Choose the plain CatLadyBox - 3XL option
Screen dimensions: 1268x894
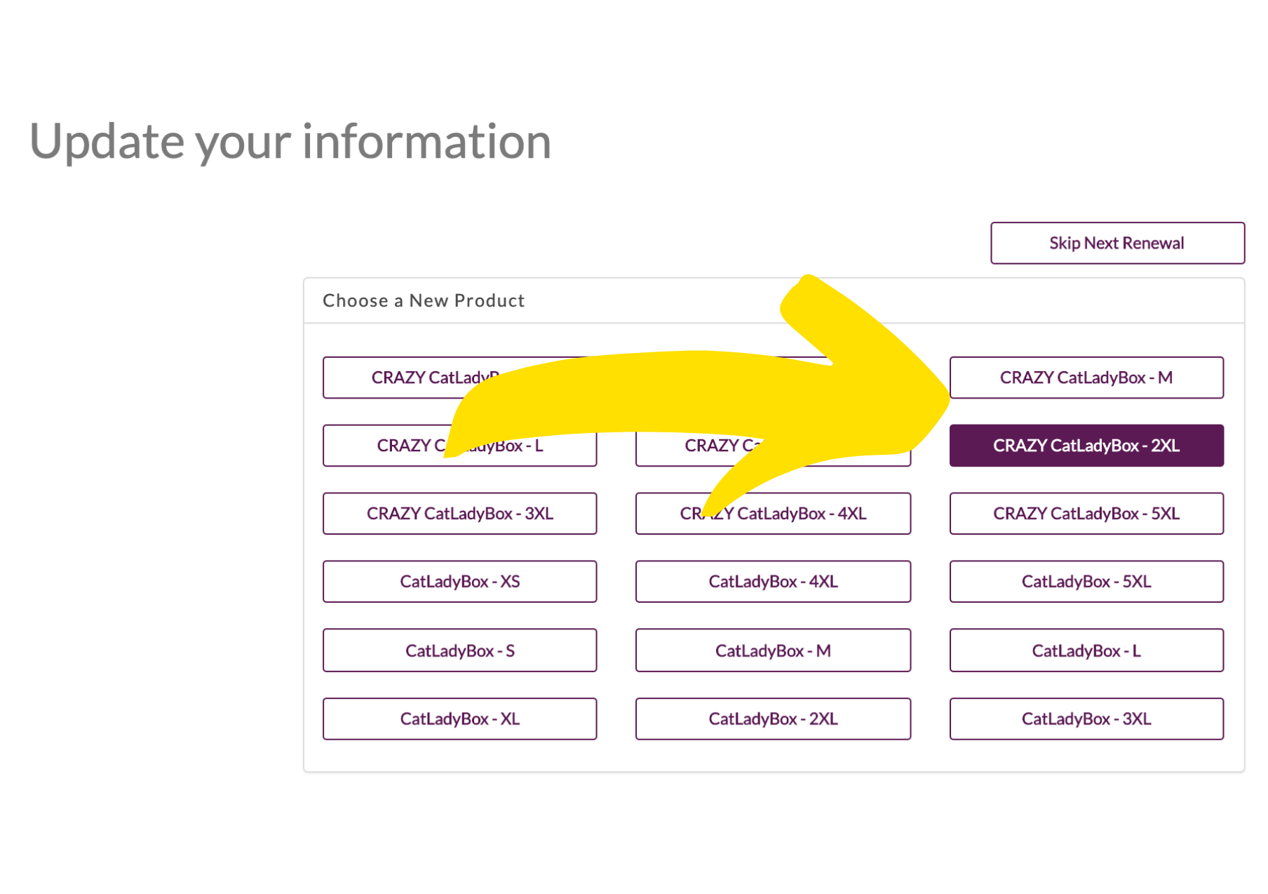point(1086,719)
